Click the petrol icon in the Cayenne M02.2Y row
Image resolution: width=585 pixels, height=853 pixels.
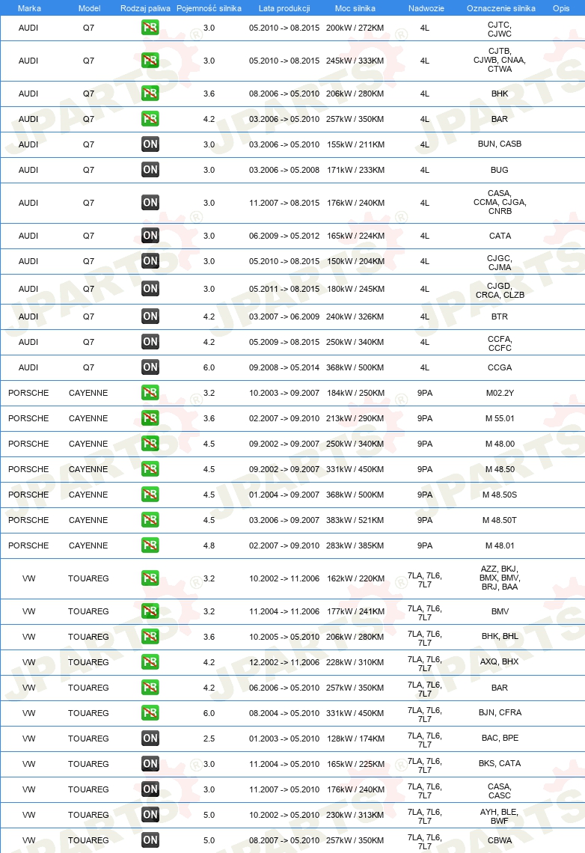(150, 392)
